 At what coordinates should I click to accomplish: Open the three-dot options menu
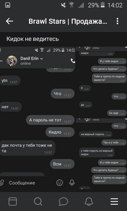(x=117, y=21)
